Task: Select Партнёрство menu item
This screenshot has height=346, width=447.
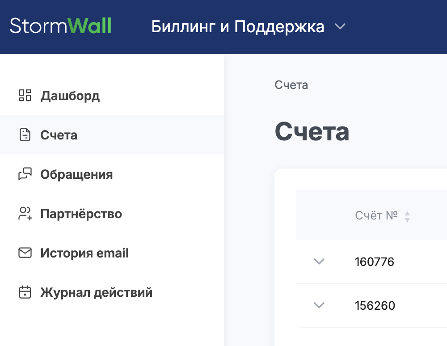Action: coord(81,214)
